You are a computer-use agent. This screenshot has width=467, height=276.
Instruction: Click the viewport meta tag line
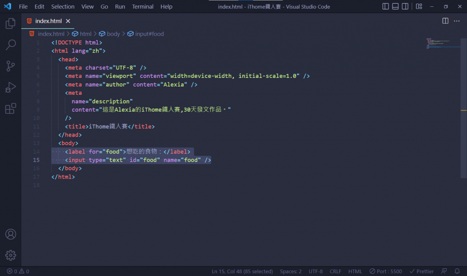click(187, 76)
